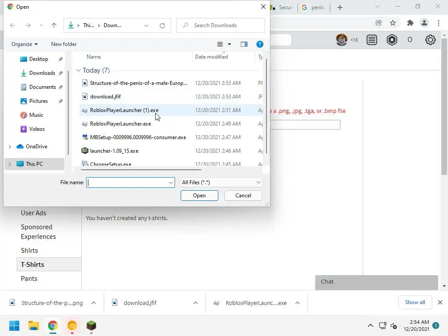Image resolution: width=448 pixels, height=336 pixels.
Task: Select Downloads in navigation pane
Action: click(x=42, y=73)
